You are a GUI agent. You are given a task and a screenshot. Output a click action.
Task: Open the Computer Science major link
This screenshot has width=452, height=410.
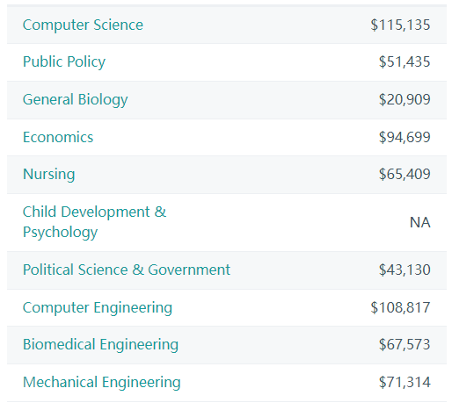(x=83, y=25)
